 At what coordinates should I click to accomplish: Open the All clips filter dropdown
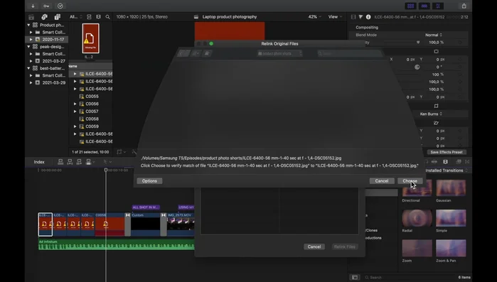76,17
